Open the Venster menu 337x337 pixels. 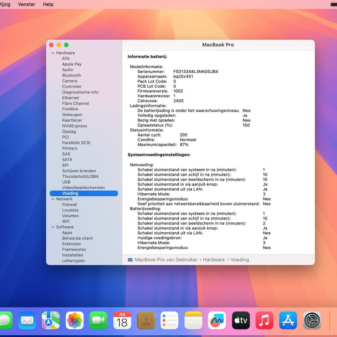(x=27, y=4)
